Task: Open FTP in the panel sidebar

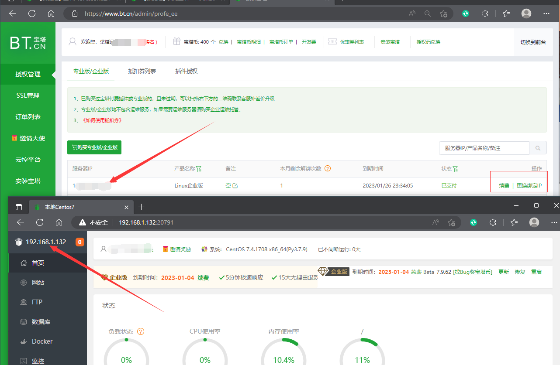Action: tap(48, 302)
